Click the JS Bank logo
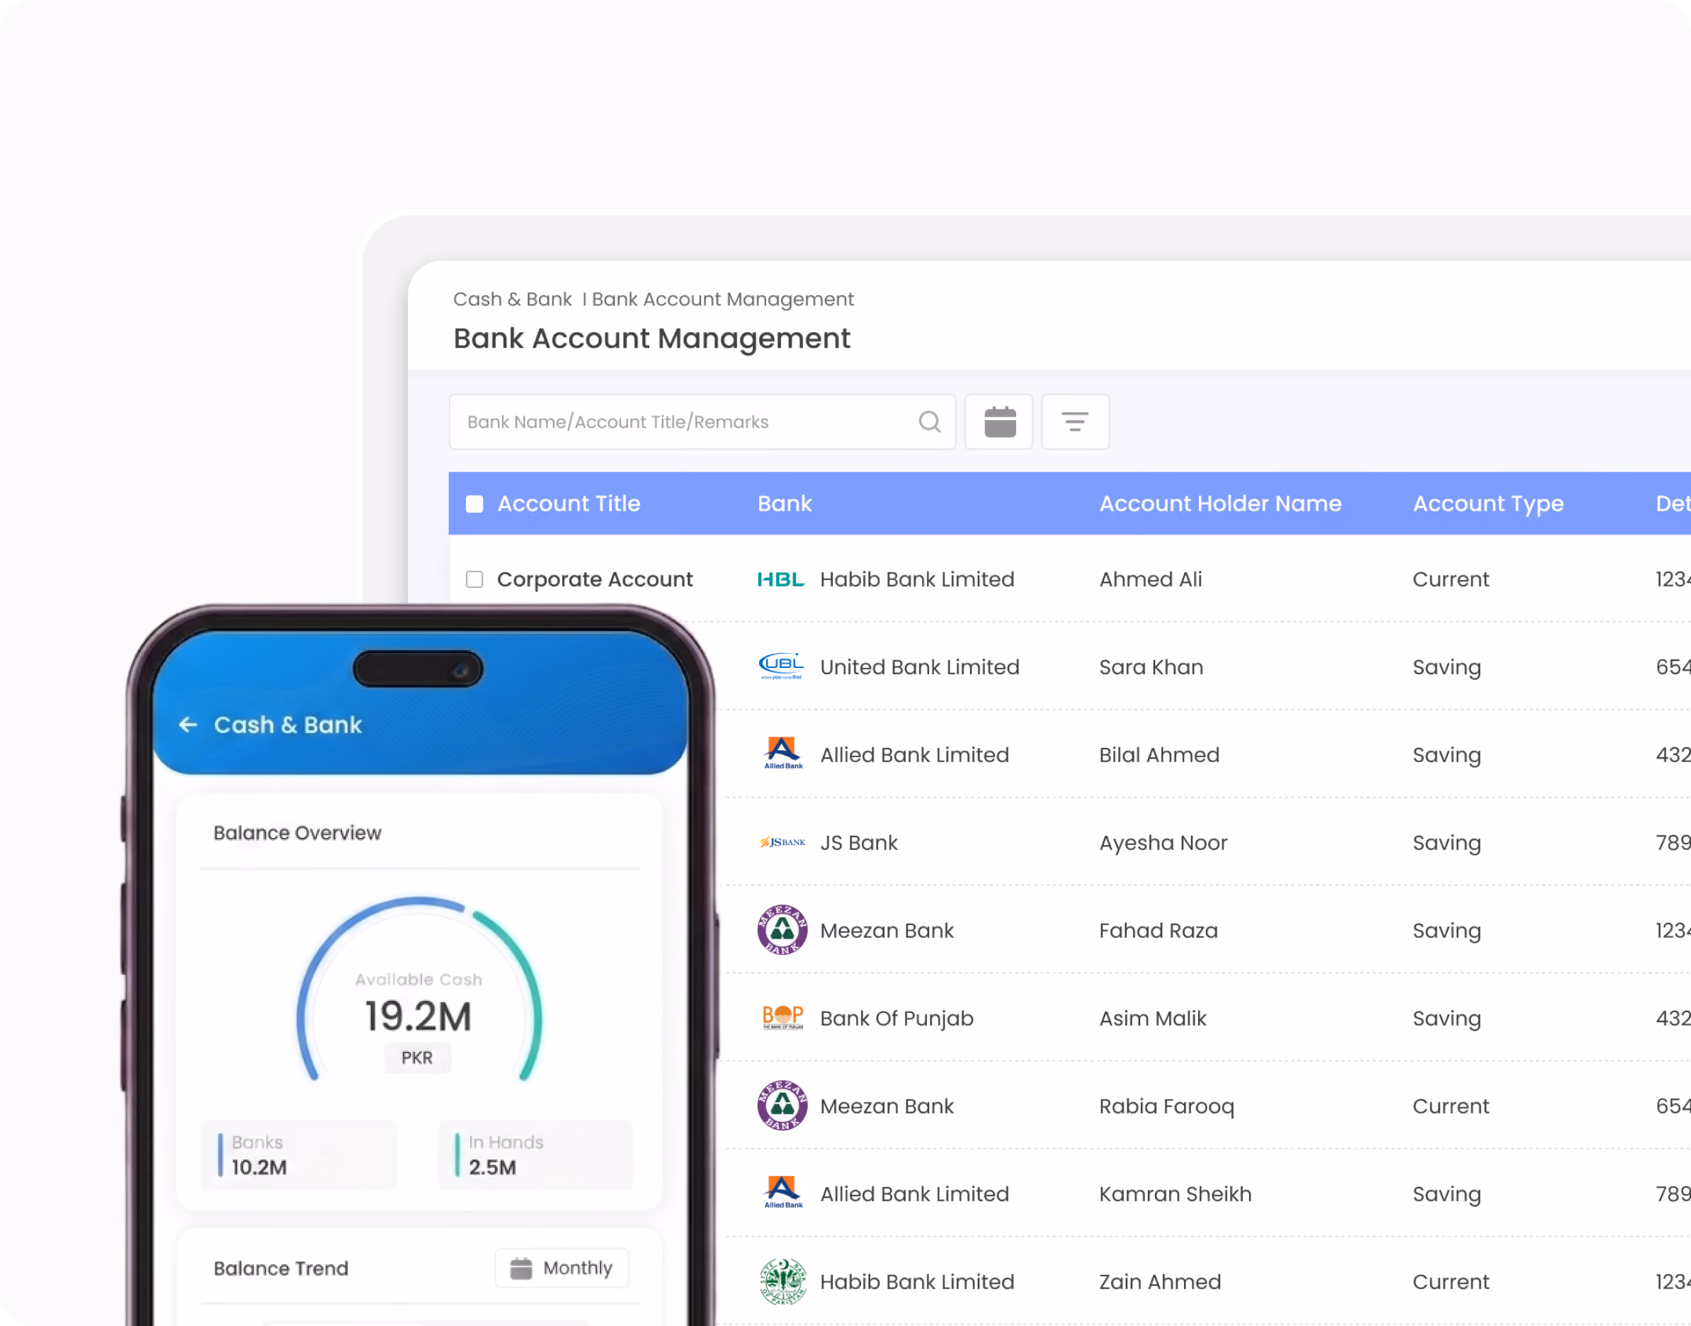This screenshot has width=1691, height=1326. [x=782, y=842]
